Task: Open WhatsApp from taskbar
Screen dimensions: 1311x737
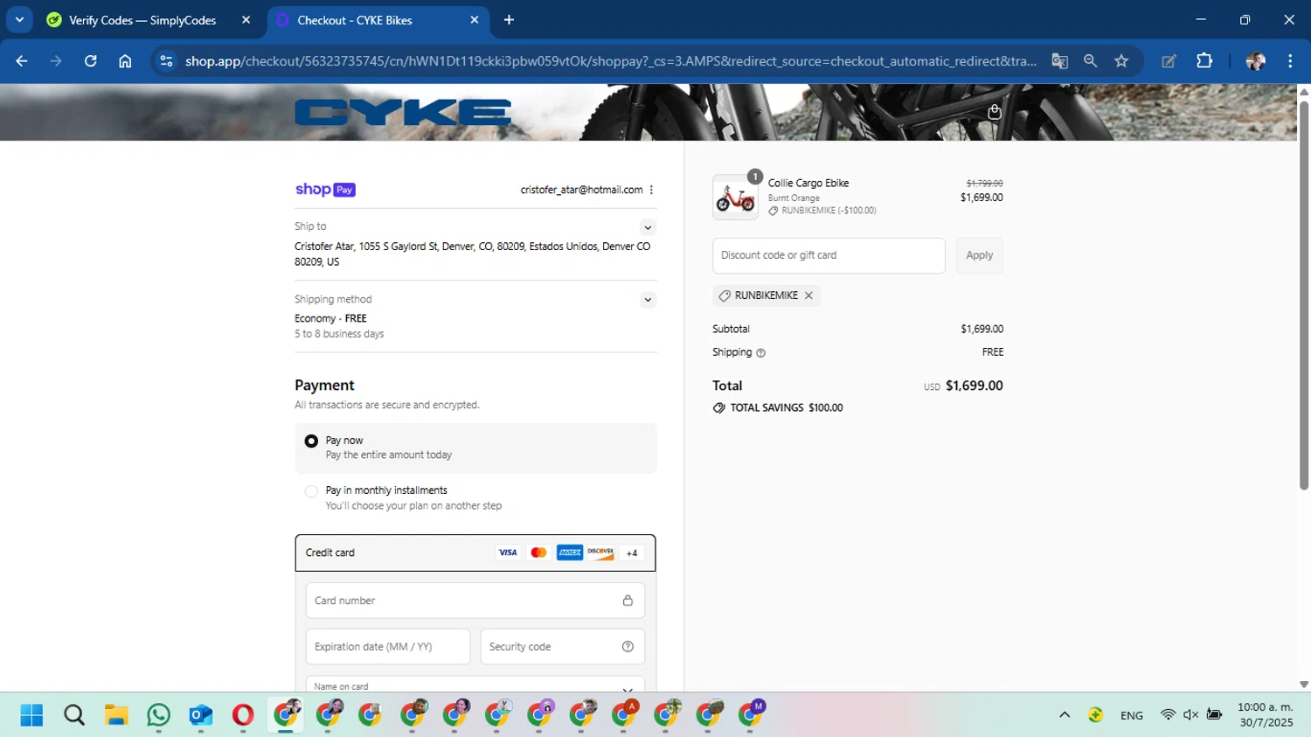Action: click(158, 715)
